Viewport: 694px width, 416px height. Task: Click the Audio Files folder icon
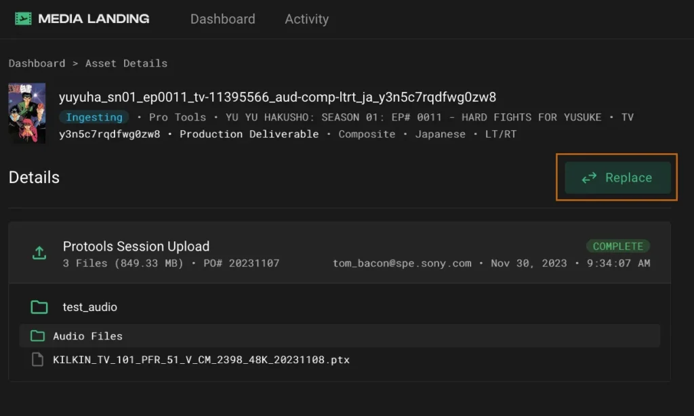37,336
